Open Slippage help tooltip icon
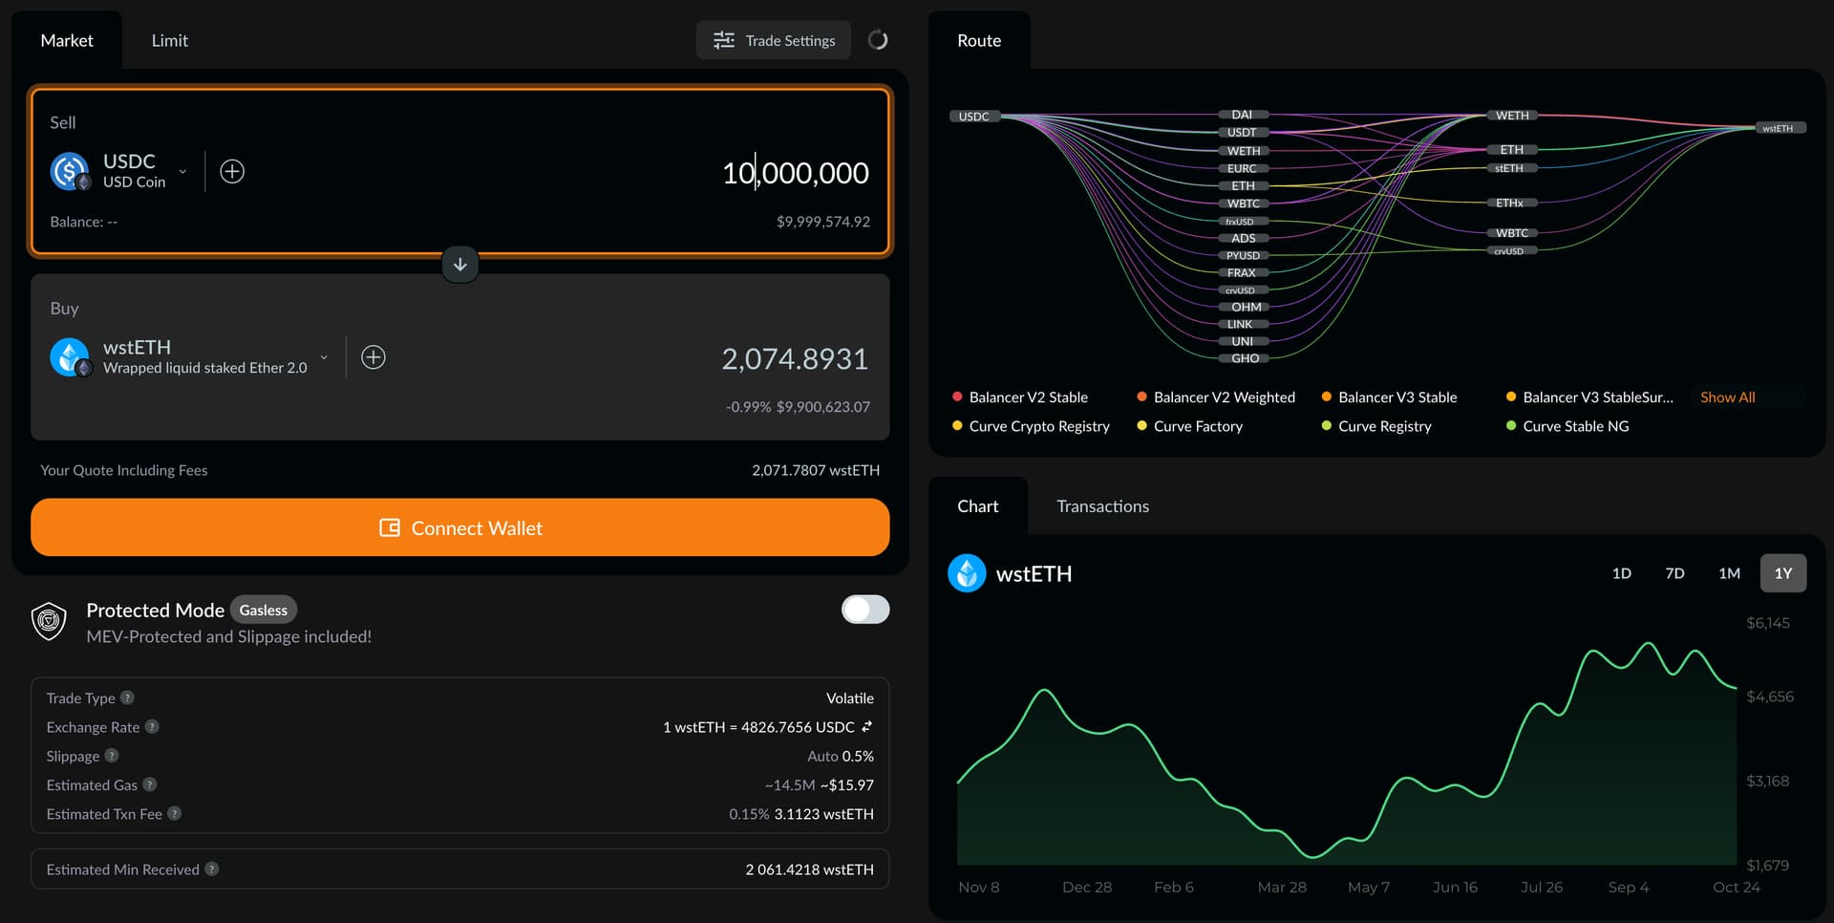The height and width of the screenshot is (923, 1834). (112, 756)
